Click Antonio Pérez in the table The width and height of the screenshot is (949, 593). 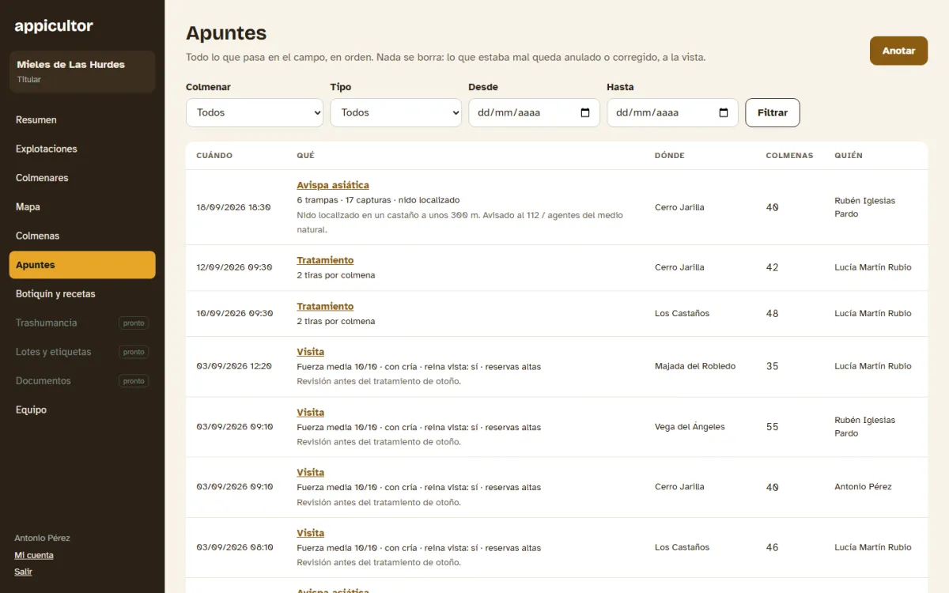(863, 487)
